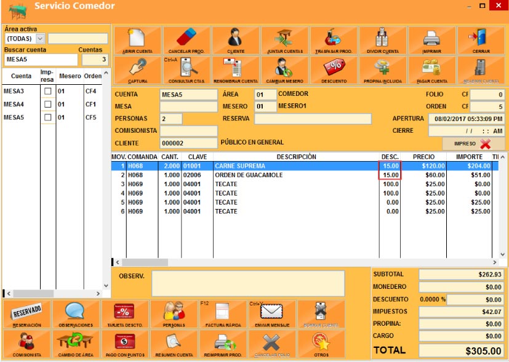The height and width of the screenshot is (362, 509).
Task: Open the Descuento percent icon
Action: click(x=334, y=69)
